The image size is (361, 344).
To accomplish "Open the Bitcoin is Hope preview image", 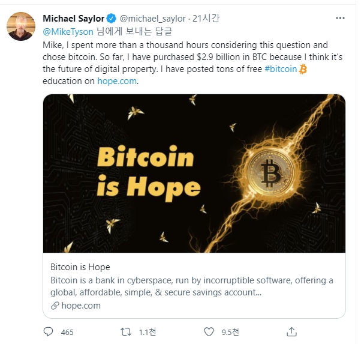I will pos(194,173).
